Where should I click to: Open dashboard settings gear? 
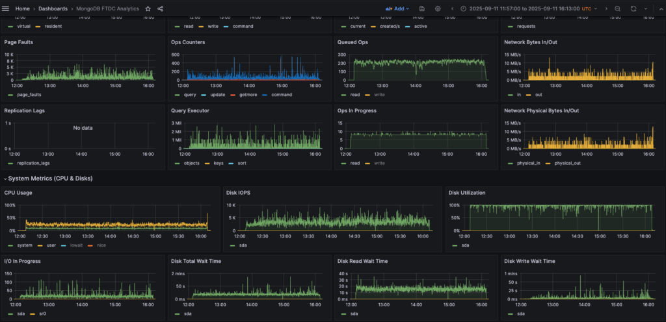[x=438, y=8]
